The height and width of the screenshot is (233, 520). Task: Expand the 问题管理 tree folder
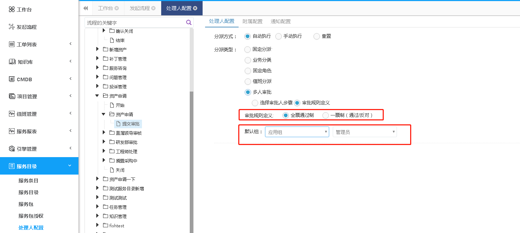[x=97, y=77]
